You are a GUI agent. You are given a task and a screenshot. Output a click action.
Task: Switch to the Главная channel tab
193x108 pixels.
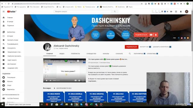click(x=49, y=54)
